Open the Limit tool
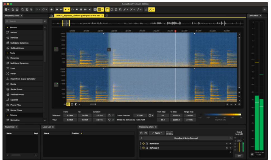 tap(24, 69)
